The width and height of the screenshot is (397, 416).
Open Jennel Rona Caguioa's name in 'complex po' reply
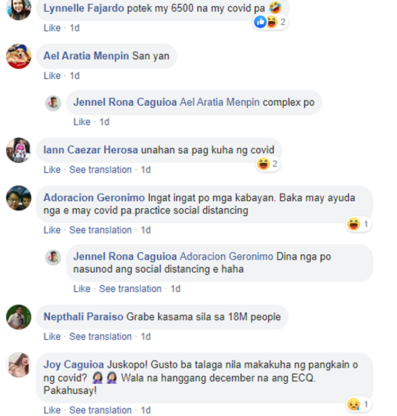125,102
